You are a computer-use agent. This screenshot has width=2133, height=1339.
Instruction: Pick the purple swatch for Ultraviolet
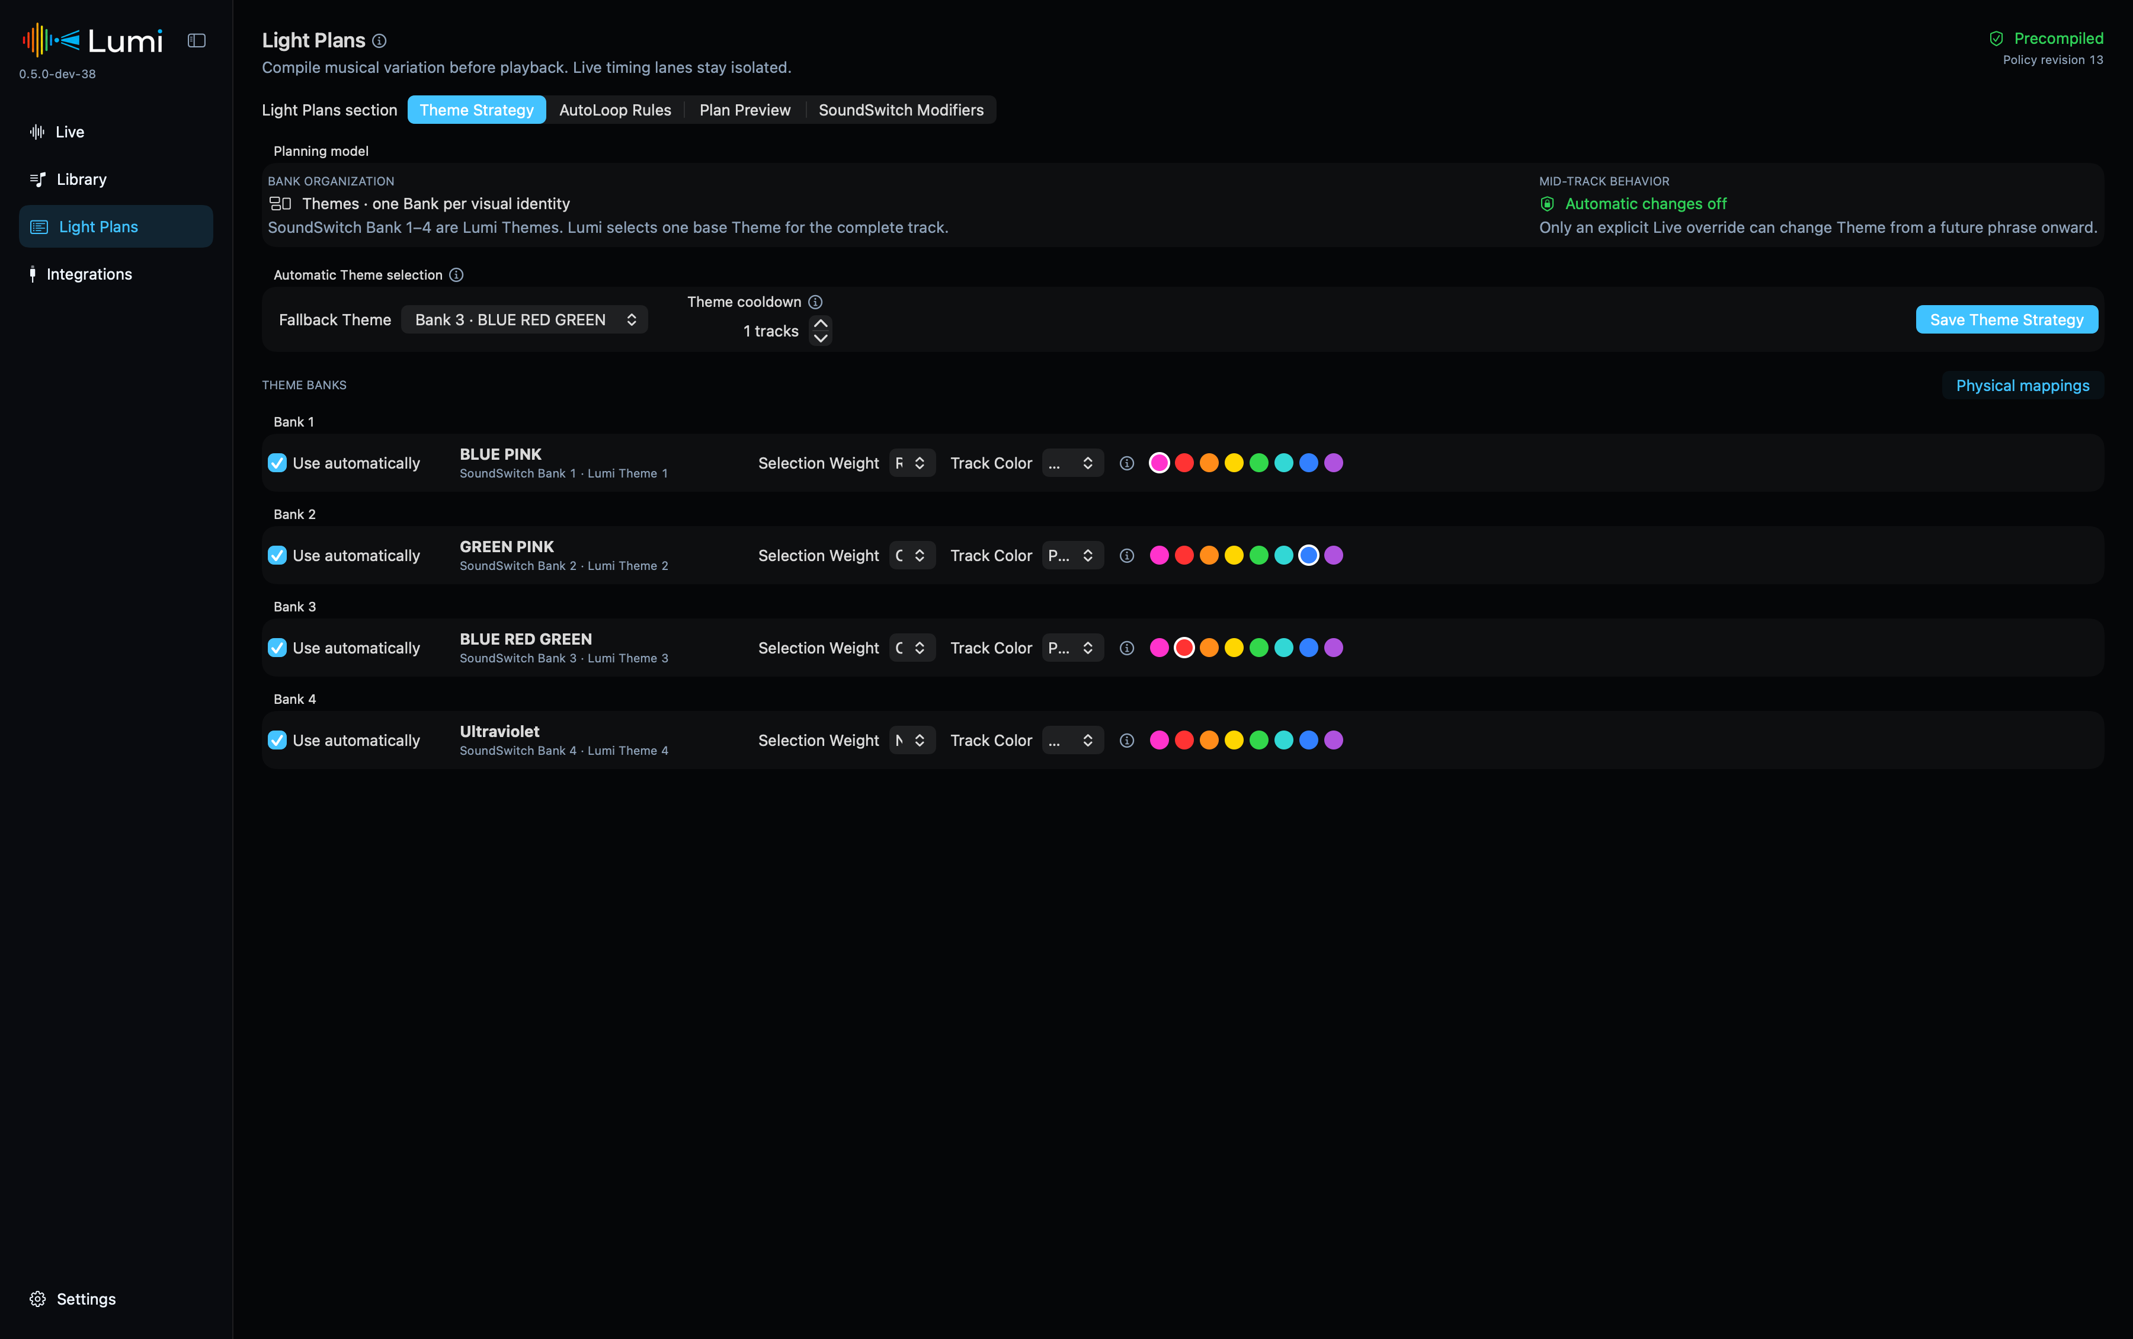(1334, 741)
